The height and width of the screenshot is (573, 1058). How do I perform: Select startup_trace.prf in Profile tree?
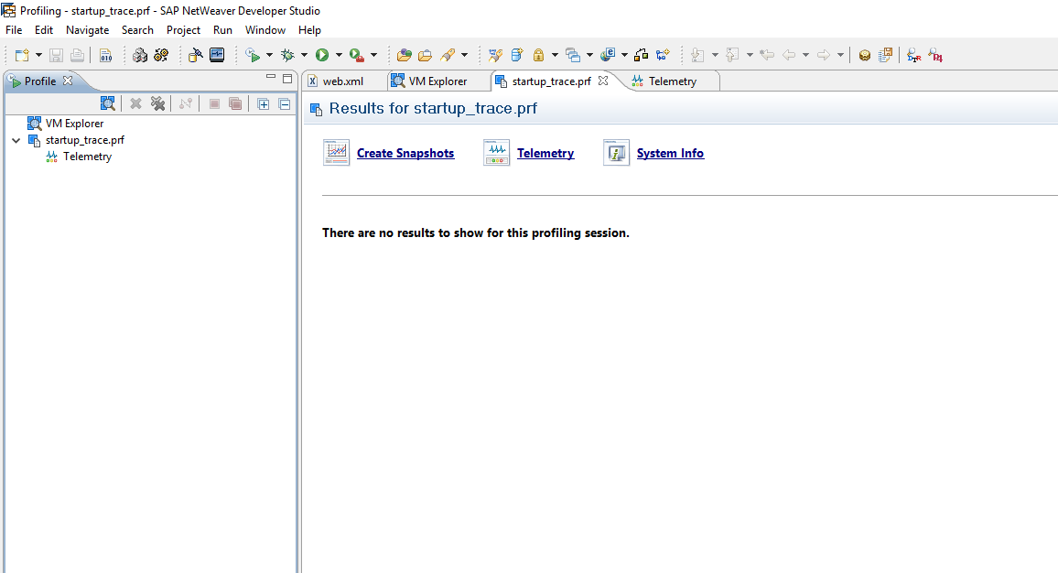85,140
